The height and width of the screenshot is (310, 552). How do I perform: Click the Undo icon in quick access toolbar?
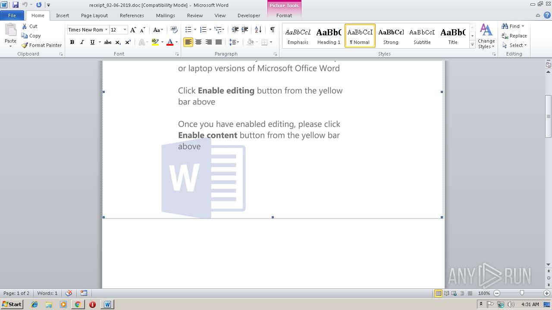pyautogui.click(x=25, y=5)
